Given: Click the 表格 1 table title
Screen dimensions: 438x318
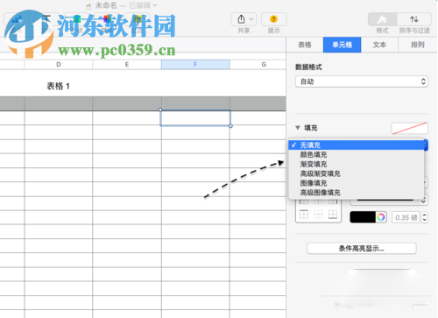Looking at the screenshot, I should [58, 86].
